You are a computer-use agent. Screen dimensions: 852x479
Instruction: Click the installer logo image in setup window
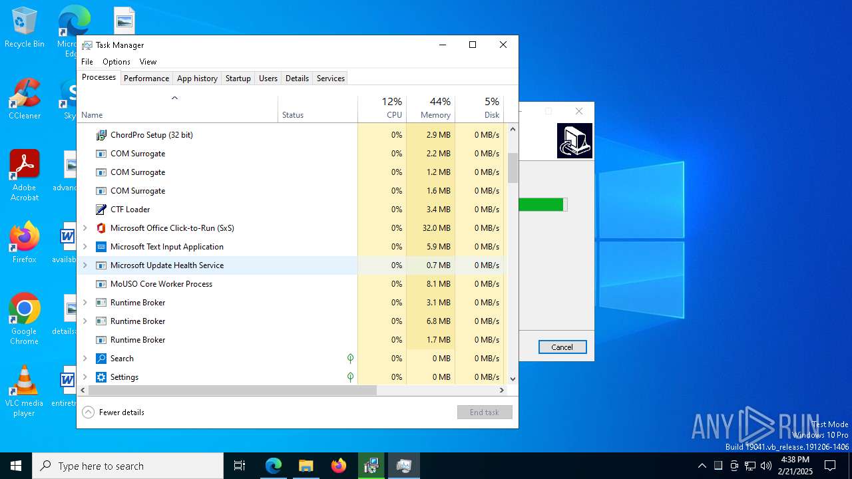tap(574, 140)
